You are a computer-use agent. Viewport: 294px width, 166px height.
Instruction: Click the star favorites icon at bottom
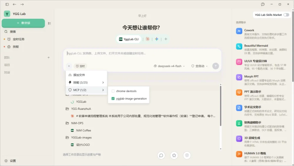174,155
